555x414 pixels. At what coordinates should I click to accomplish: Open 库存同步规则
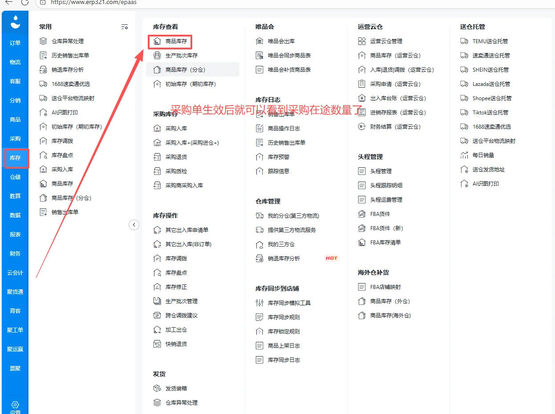pyautogui.click(x=284, y=317)
